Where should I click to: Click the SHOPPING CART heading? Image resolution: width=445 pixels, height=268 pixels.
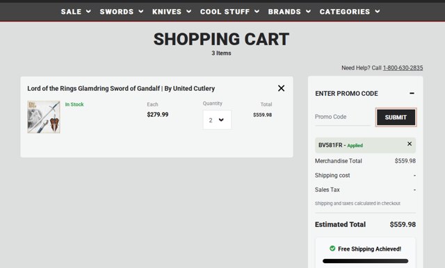[x=221, y=39]
